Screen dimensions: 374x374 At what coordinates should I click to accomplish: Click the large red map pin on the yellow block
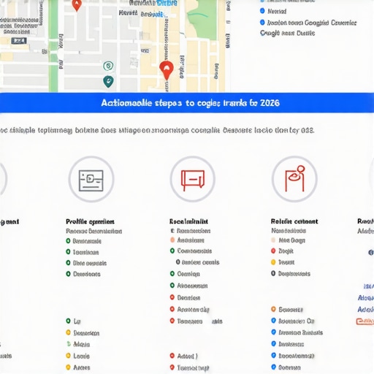(x=167, y=71)
